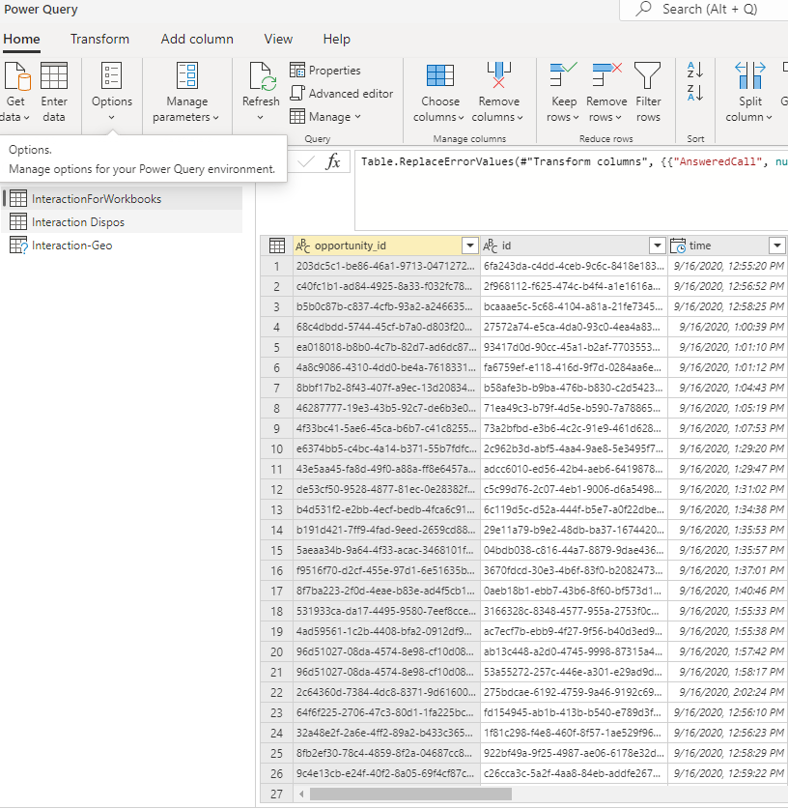Click time cell 9/16/2020, 1:55:38 PM

tap(727, 631)
